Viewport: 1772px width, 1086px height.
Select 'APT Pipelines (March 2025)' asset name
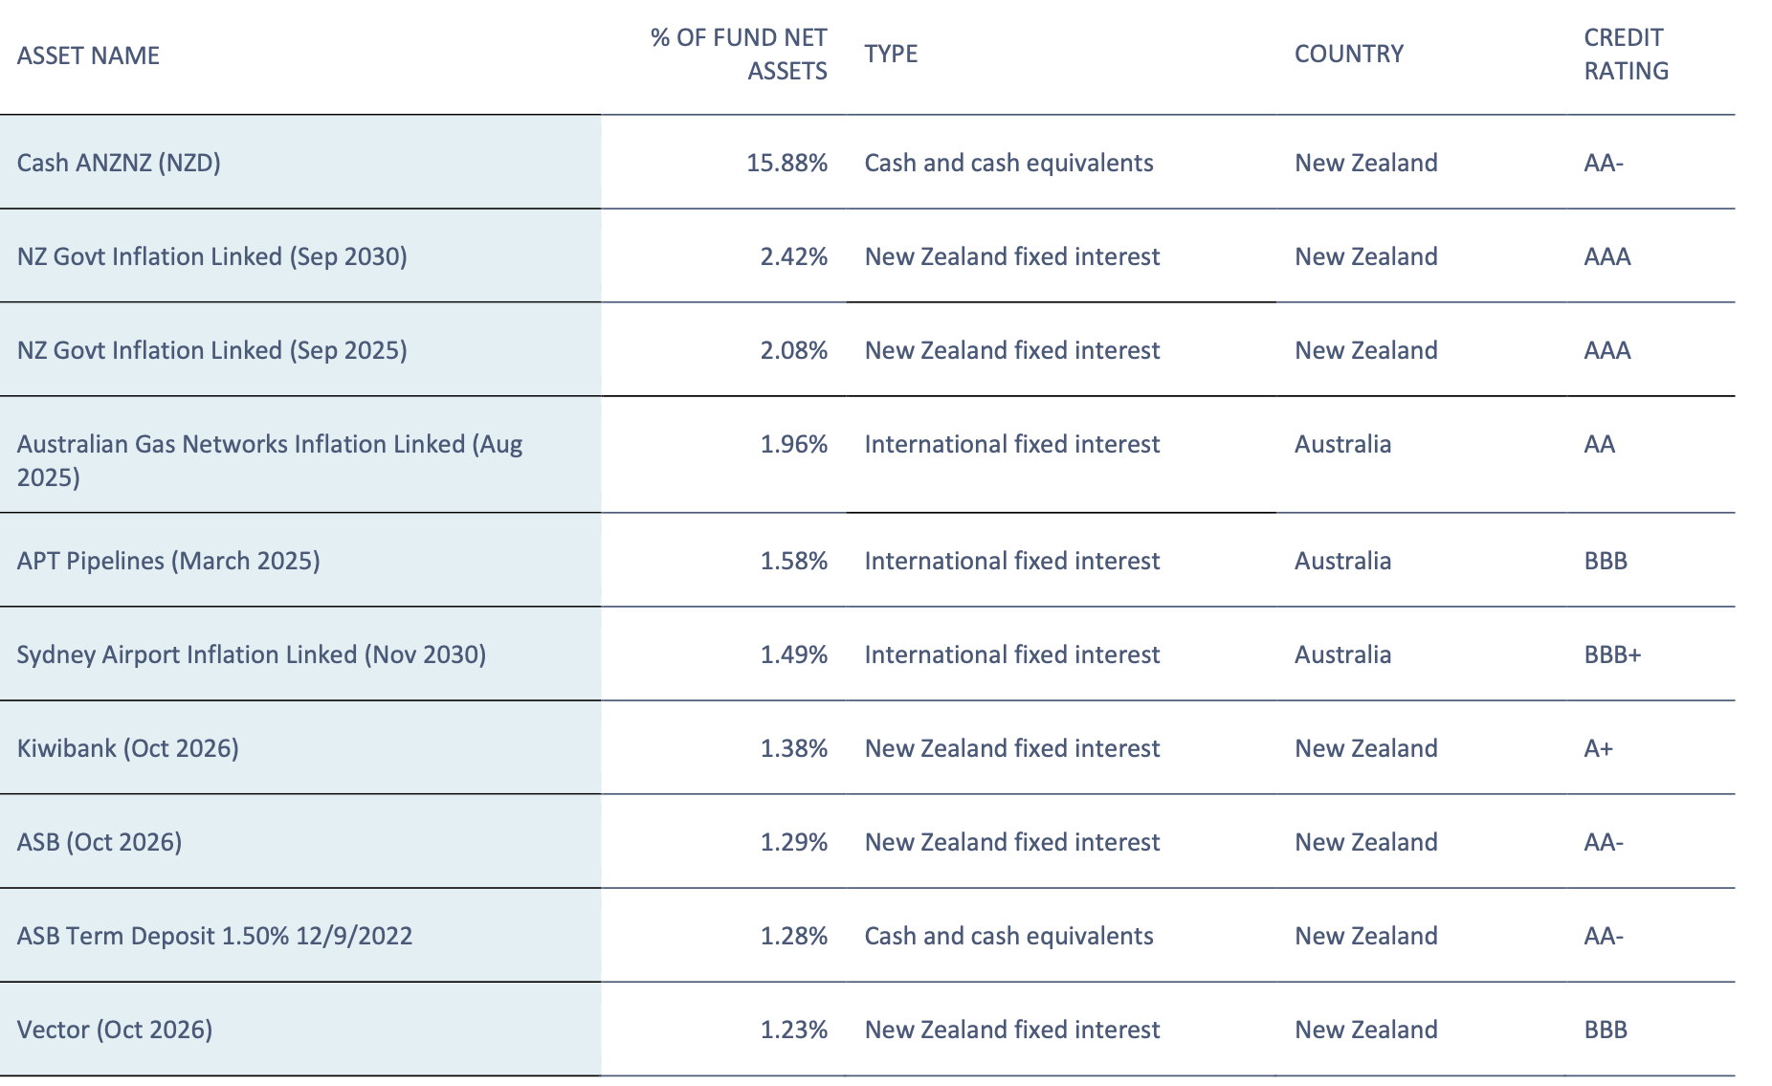click(168, 561)
